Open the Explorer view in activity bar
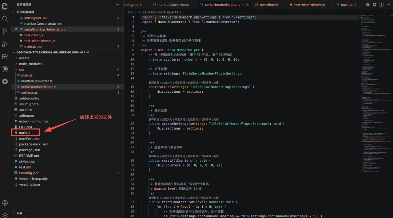 pos(5,6)
